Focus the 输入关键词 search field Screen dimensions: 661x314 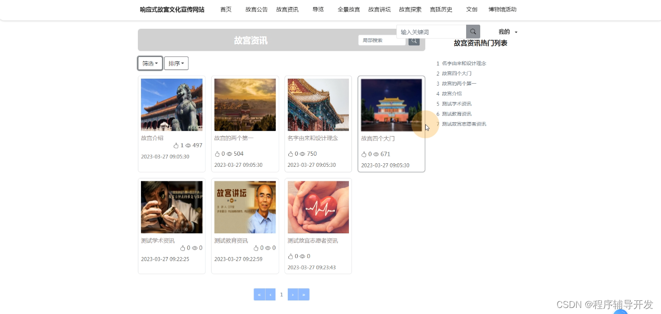tap(431, 32)
